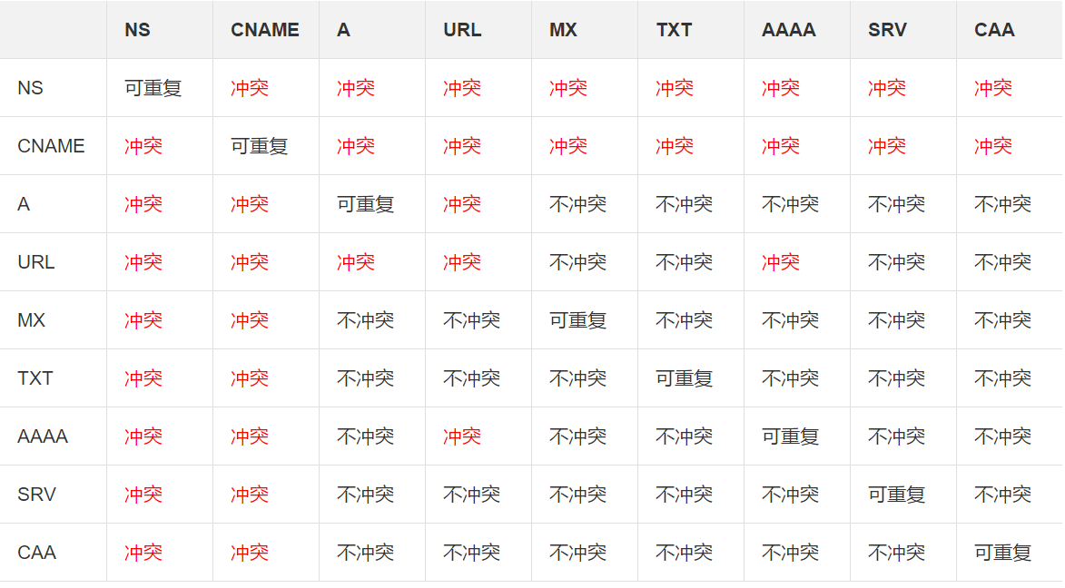Click A row, URL column conflict cell
This screenshot has width=1065, height=588.
click(462, 204)
